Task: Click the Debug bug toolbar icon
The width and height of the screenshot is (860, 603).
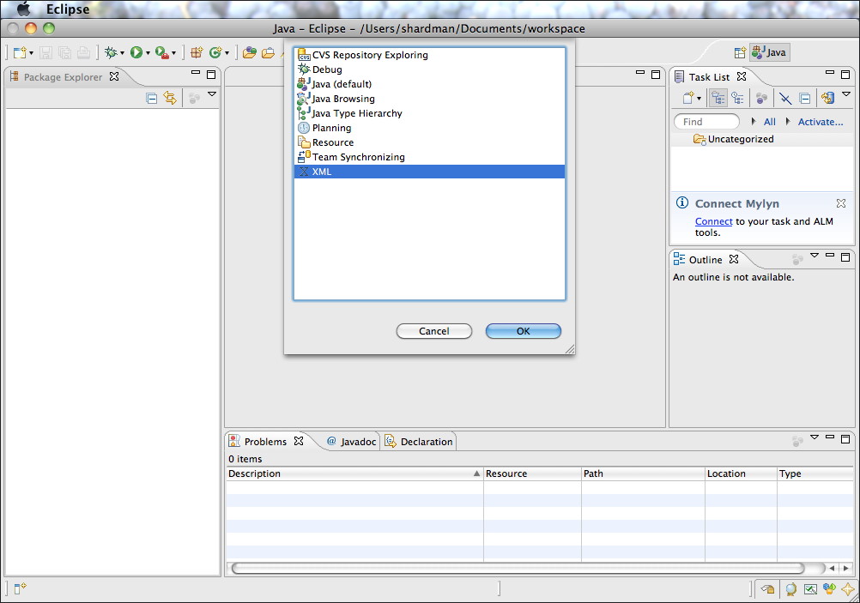Action: click(111, 52)
